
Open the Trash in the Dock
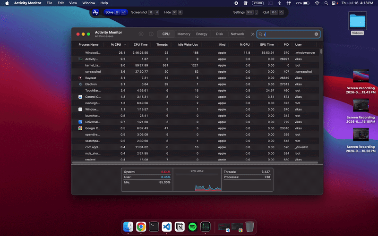pos(250,227)
